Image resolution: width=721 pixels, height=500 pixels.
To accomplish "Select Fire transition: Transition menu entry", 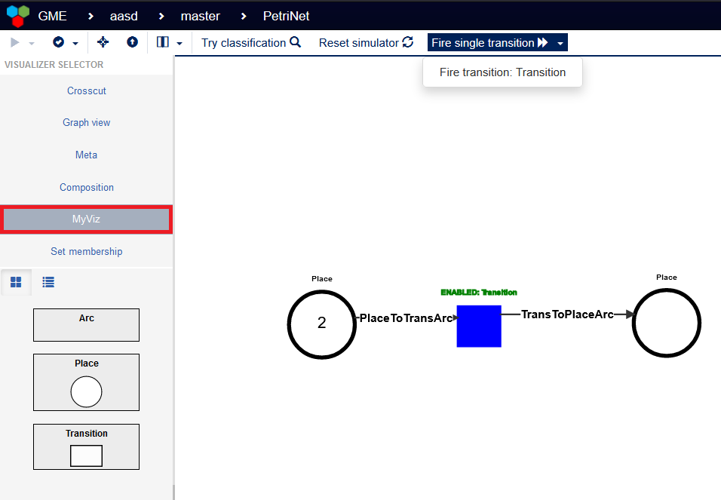I will (x=502, y=72).
